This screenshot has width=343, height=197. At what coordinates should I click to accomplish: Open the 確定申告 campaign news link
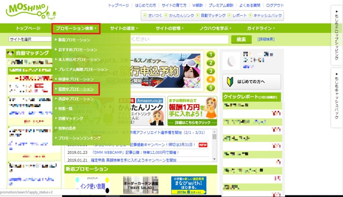(x=133, y=160)
